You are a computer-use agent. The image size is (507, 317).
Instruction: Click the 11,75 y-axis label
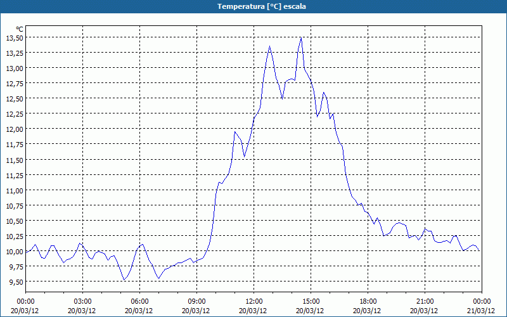pyautogui.click(x=15, y=145)
